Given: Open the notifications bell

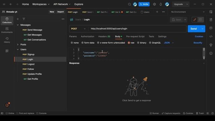Looking at the screenshot, I should [x=161, y=4].
